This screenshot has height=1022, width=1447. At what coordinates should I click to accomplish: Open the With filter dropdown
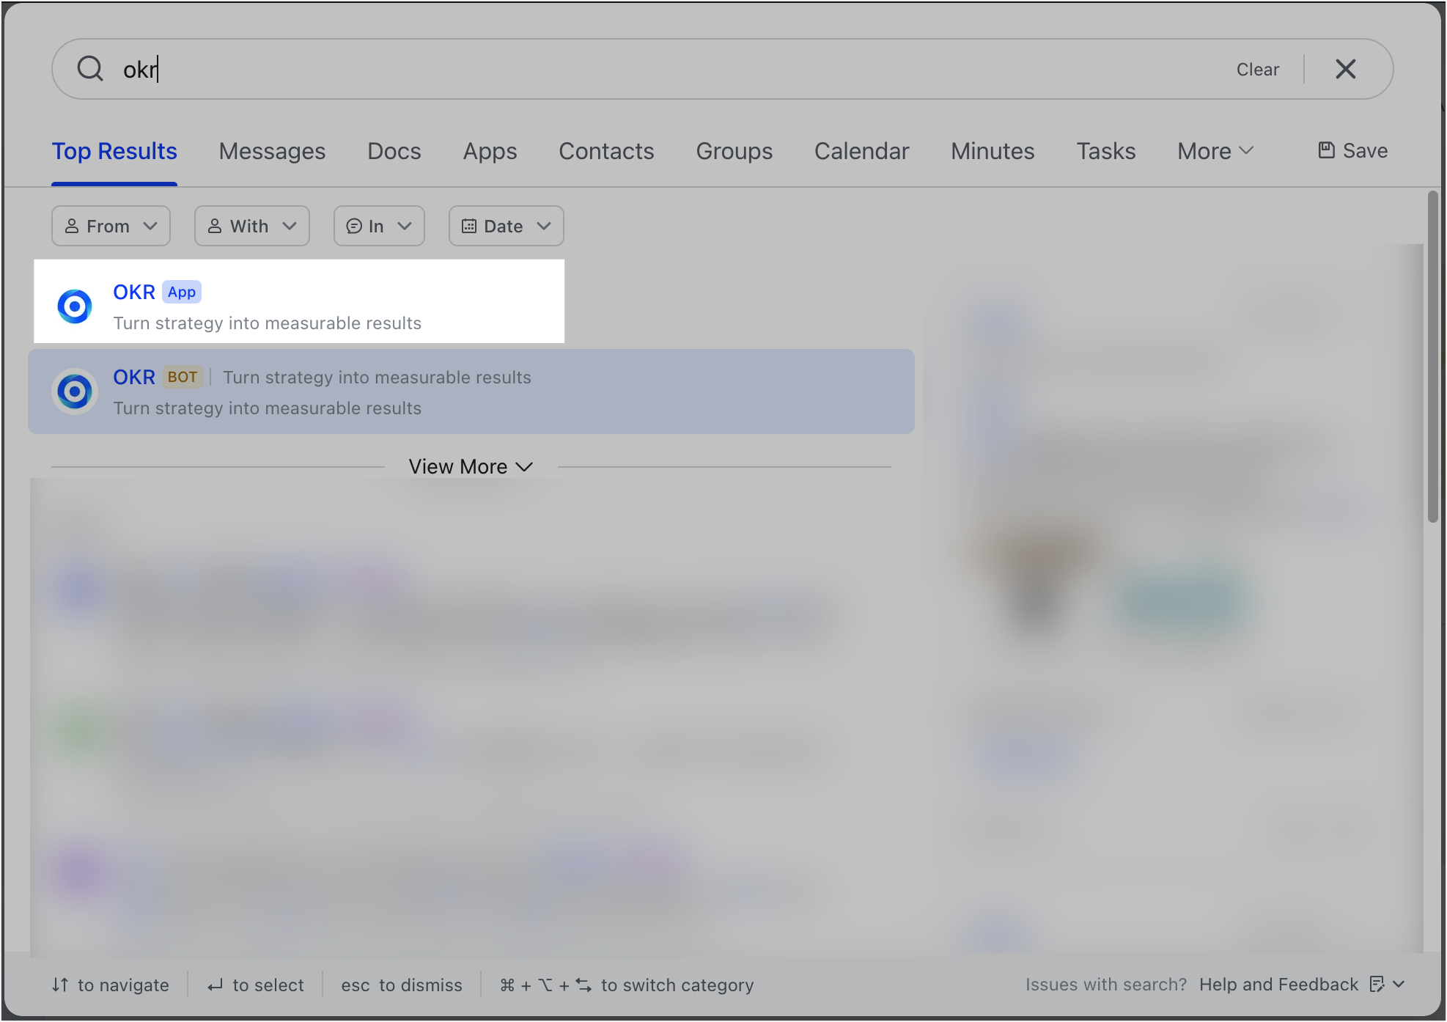(251, 226)
